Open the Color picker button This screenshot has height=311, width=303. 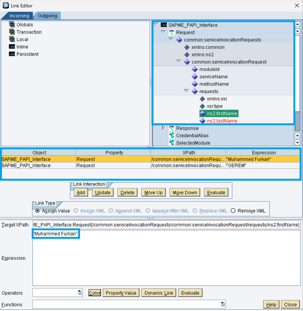(x=94, y=293)
